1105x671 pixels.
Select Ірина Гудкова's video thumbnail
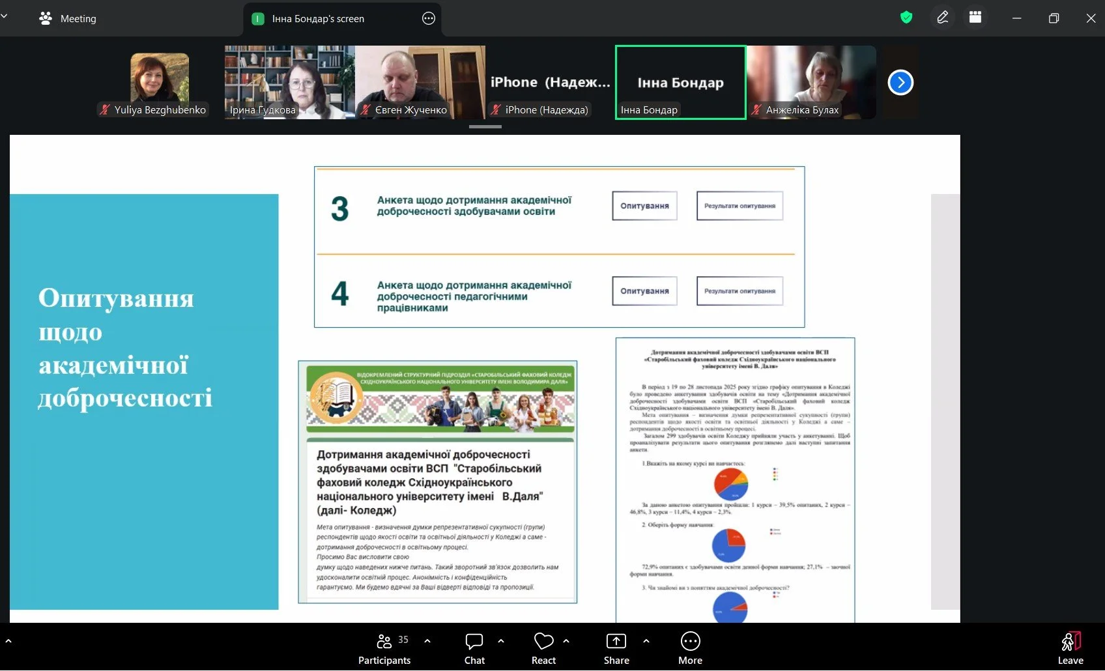(290, 82)
